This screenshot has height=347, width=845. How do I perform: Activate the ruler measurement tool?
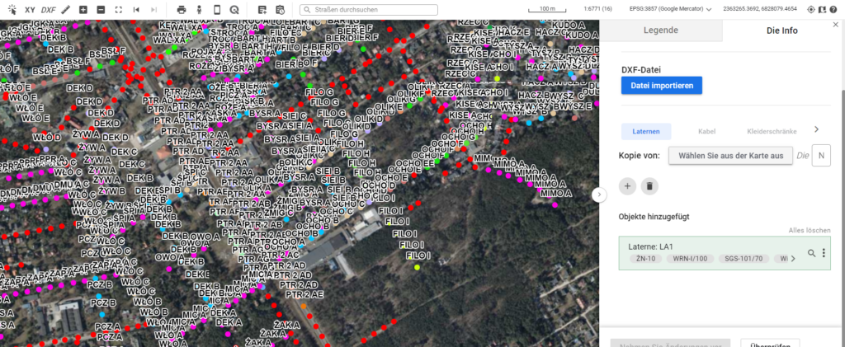(66, 9)
